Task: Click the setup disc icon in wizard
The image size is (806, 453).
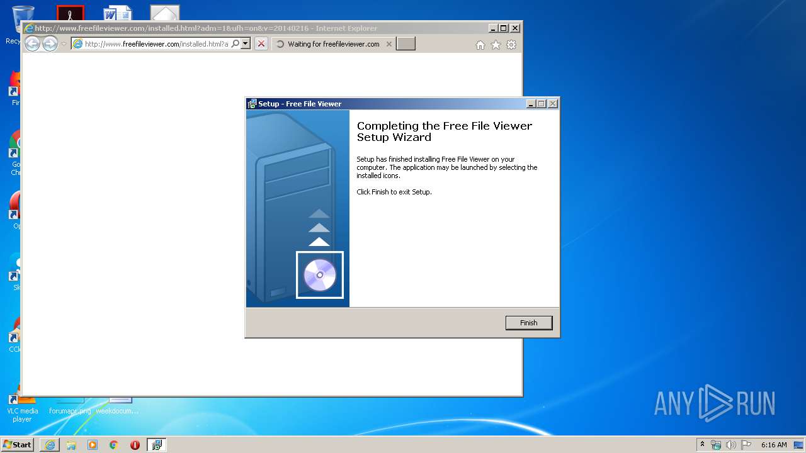Action: tap(320, 275)
